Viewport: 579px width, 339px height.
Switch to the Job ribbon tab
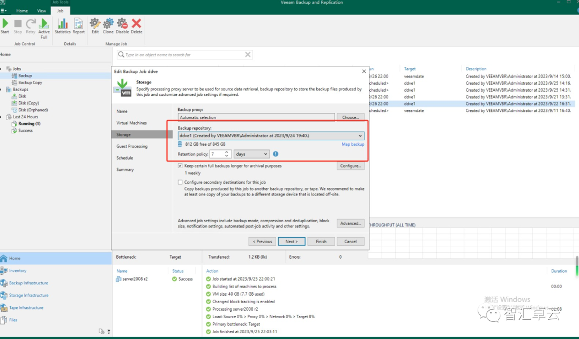click(x=60, y=11)
